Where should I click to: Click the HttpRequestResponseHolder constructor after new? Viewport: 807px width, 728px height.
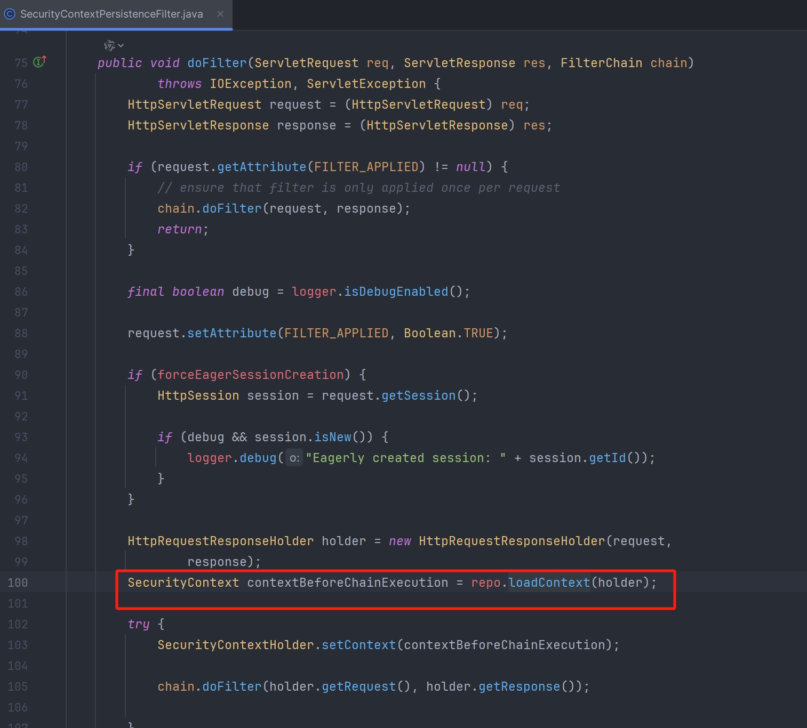pos(512,541)
